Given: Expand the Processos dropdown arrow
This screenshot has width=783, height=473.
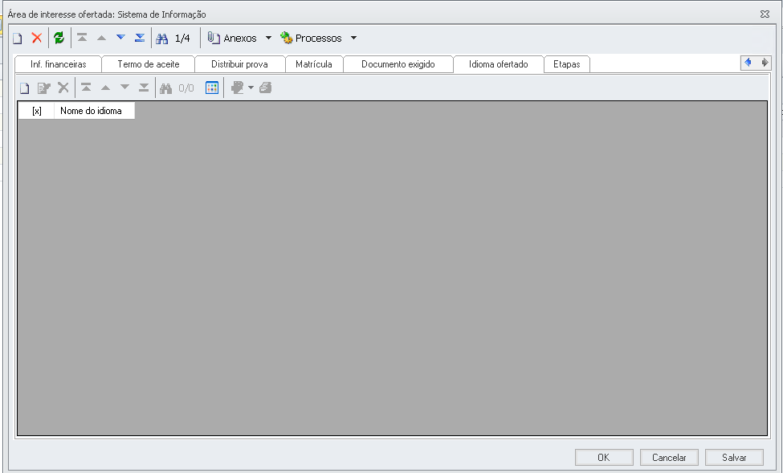Looking at the screenshot, I should pyautogui.click(x=353, y=38).
